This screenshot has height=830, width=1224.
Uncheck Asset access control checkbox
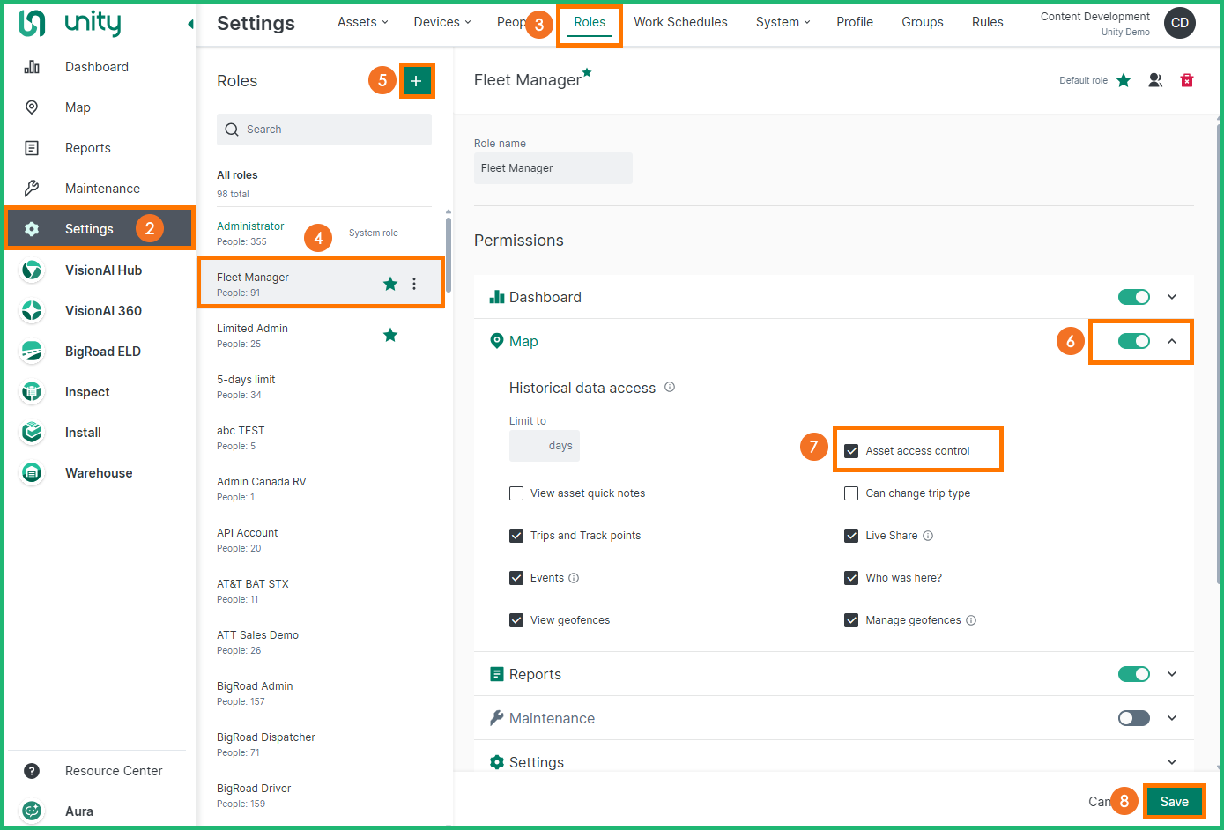(851, 451)
